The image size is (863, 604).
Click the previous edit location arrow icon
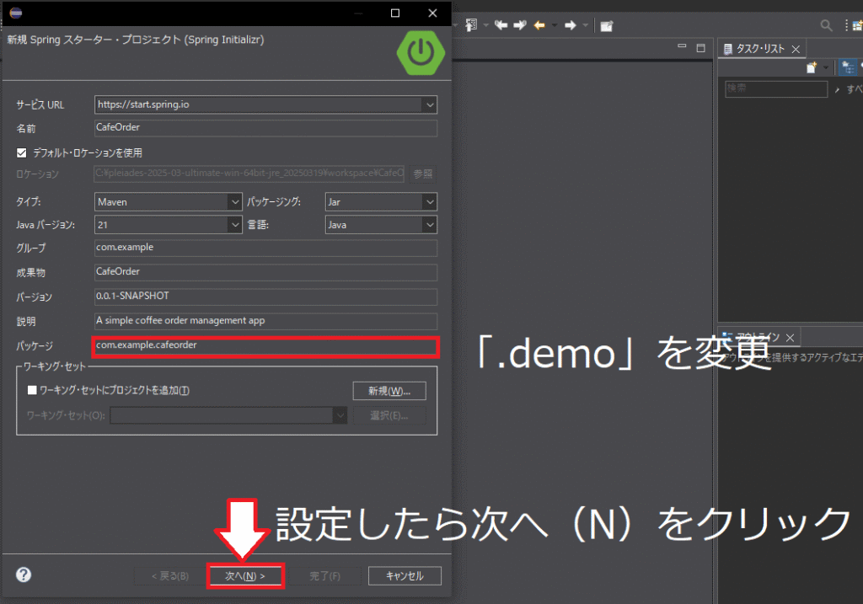(x=501, y=24)
